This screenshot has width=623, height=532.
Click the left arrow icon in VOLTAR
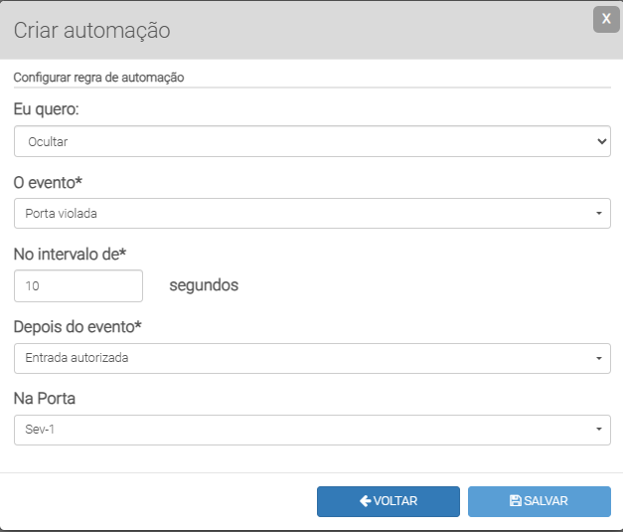(366, 501)
